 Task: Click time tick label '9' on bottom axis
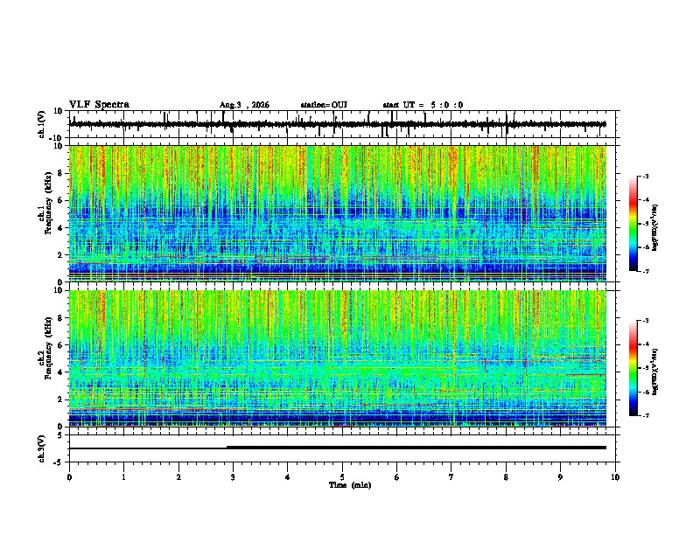tap(560, 477)
